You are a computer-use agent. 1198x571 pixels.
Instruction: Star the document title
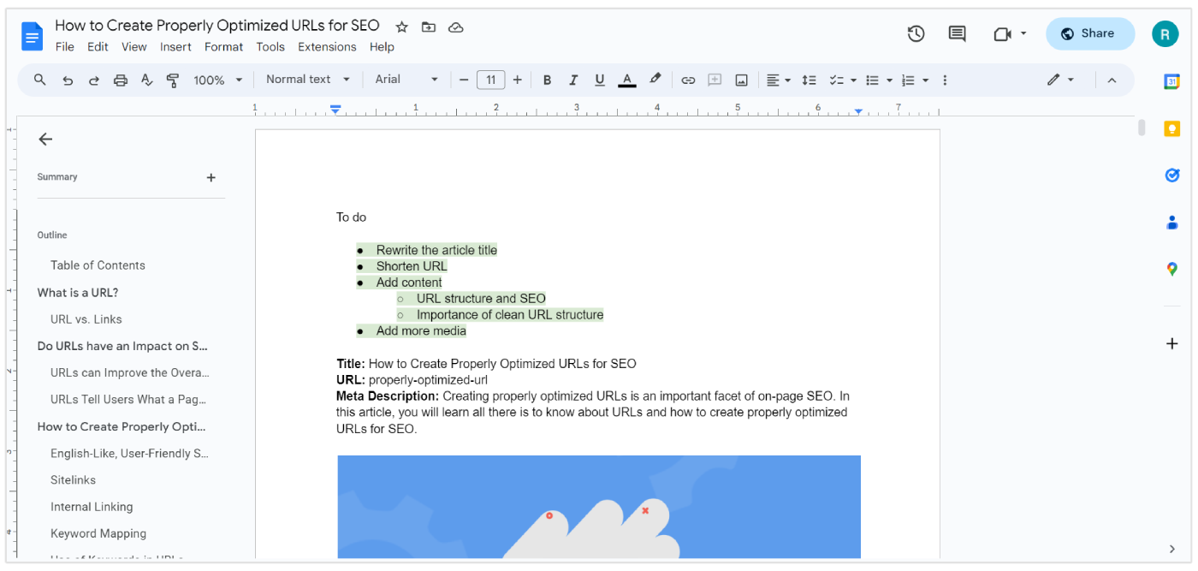click(x=401, y=27)
